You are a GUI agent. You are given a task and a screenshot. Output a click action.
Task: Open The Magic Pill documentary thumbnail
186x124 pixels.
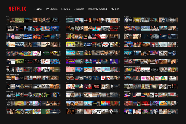pyautogui.click(x=19, y=111)
